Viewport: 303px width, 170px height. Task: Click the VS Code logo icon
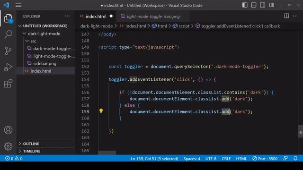coord(6,5)
